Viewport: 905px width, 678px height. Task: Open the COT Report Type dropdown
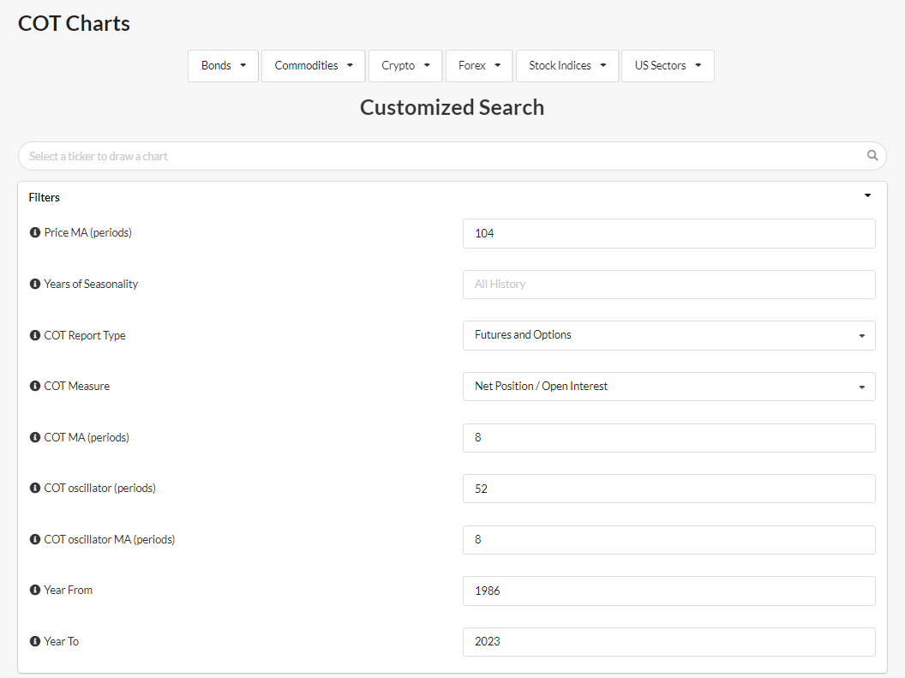click(x=668, y=335)
